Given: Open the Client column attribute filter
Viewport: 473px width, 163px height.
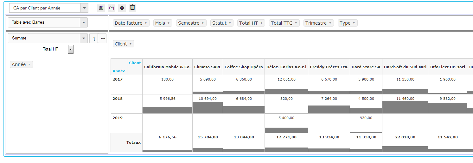Looking at the screenshot, I should coord(130,44).
